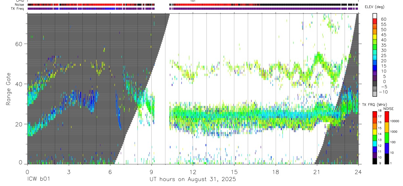Click the 'ELEV (deg)' colorbar title
The image size is (403, 186).
pyautogui.click(x=374, y=7)
